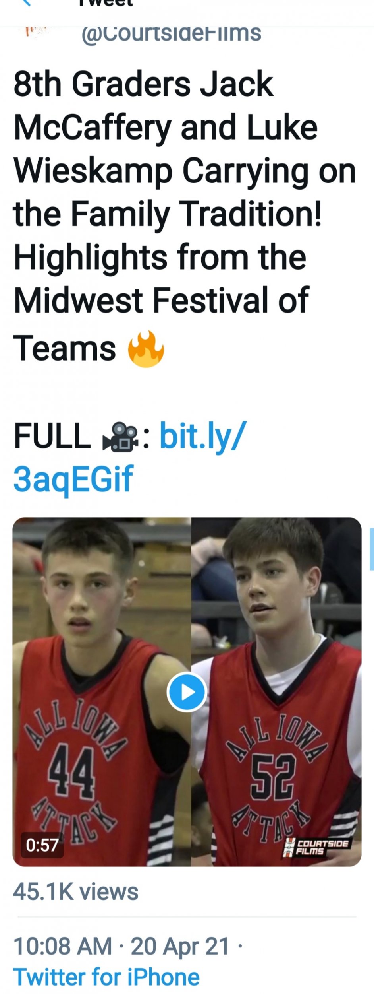The width and height of the screenshot is (374, 994).
Task: Open the Twitter for iPhone source link
Action: point(106,977)
